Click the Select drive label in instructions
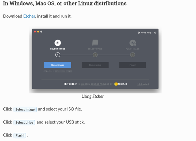The width and height of the screenshot is (196, 141). tap(24, 123)
